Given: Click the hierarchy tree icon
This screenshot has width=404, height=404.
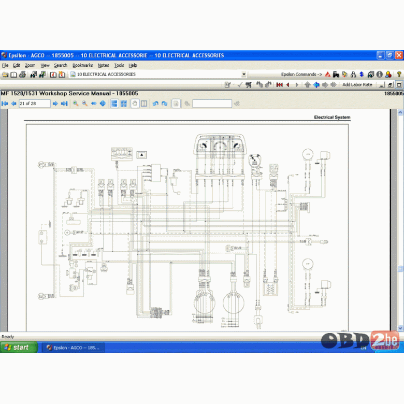Looking at the screenshot, I should tap(353, 75).
